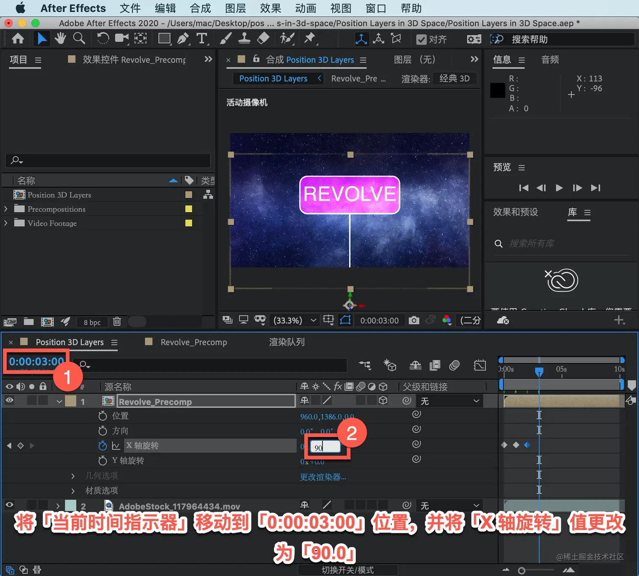
Task: Hide the Revolve_Precomp layer with its eye
Action: point(9,400)
